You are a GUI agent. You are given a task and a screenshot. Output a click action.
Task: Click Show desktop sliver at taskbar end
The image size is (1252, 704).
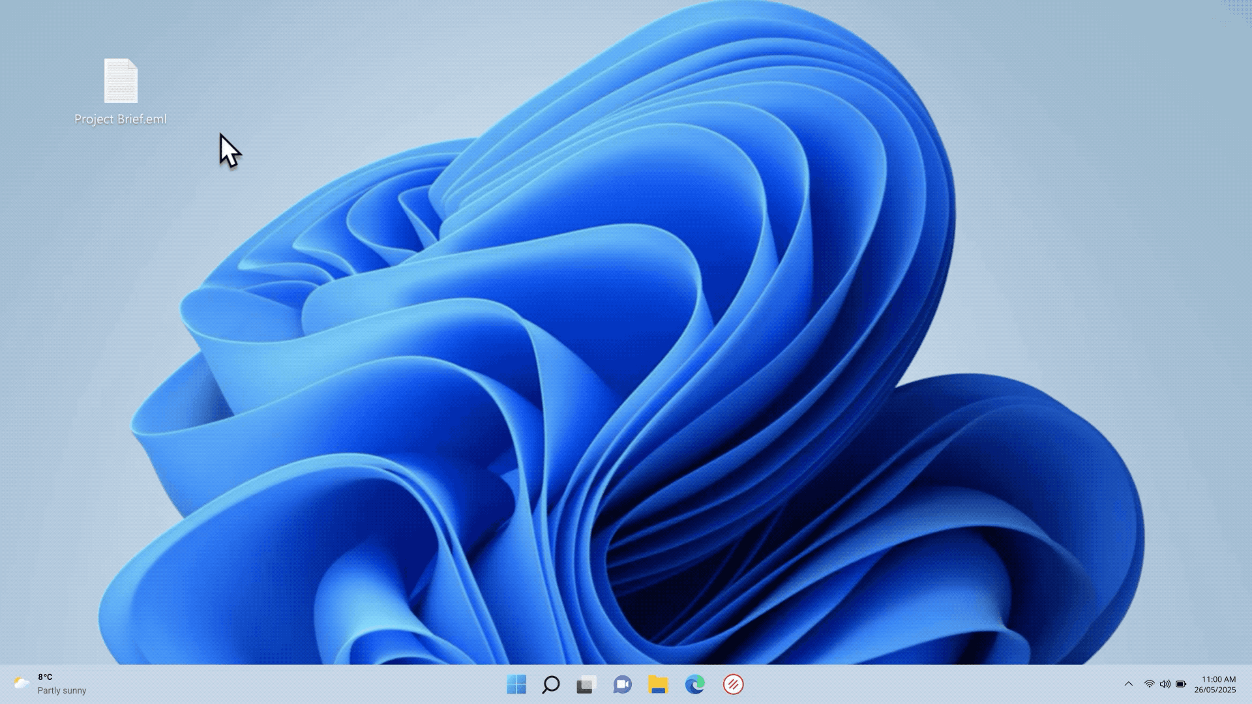coord(1249,684)
